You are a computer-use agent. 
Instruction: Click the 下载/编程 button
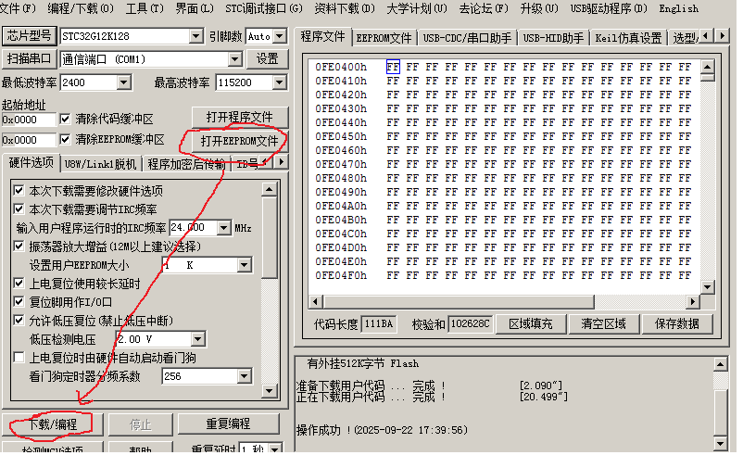point(52,423)
